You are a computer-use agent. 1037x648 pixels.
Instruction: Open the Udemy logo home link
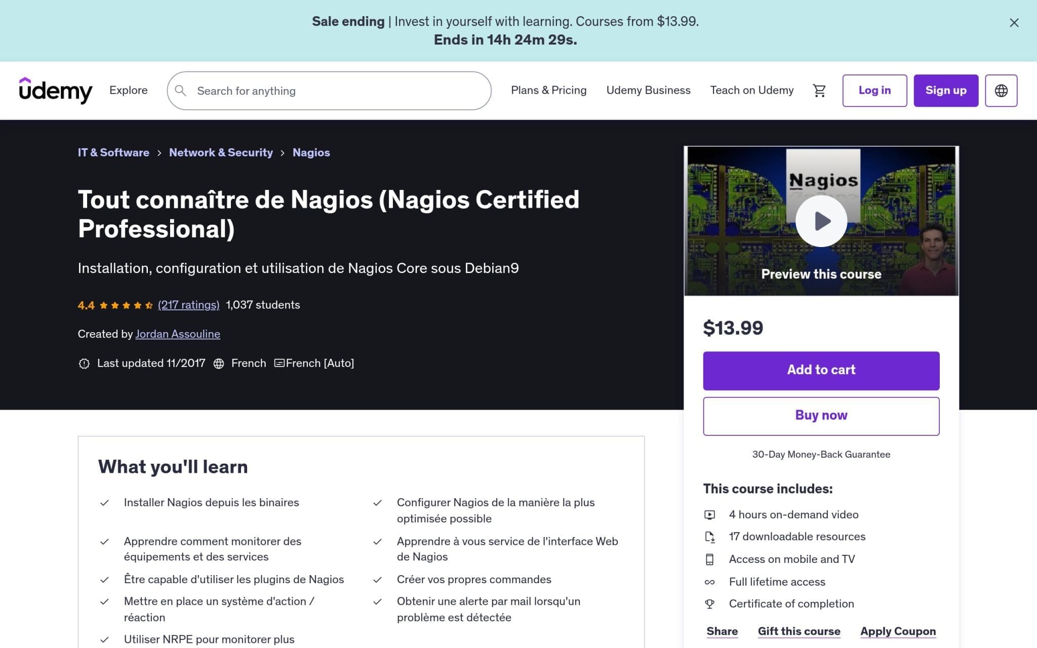(x=56, y=91)
